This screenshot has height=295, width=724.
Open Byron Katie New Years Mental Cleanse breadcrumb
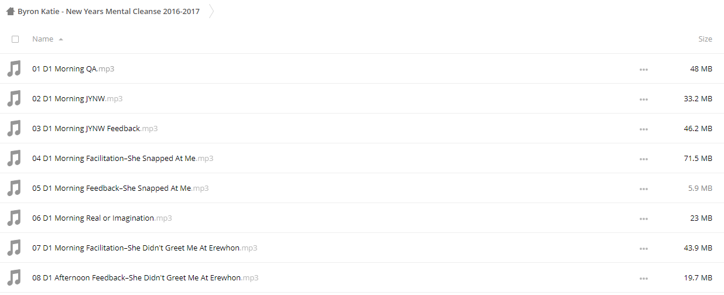108,11
